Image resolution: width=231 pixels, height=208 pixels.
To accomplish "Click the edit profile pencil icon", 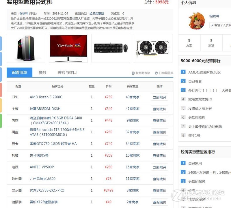I will pos(212,25).
